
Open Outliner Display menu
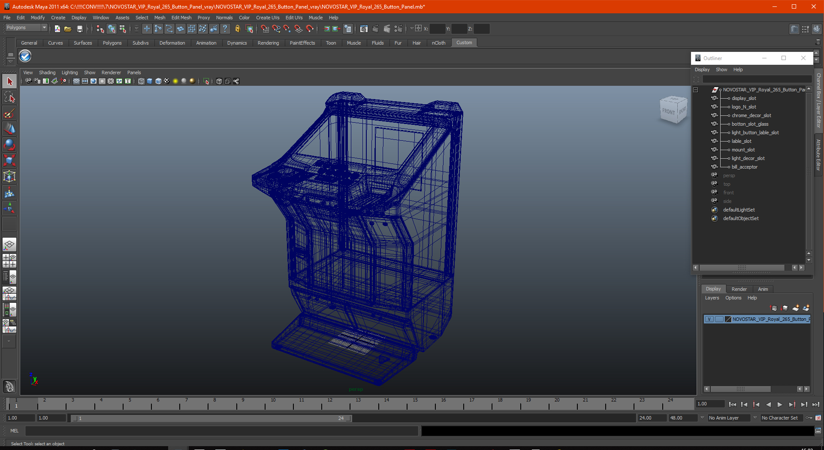pyautogui.click(x=702, y=69)
